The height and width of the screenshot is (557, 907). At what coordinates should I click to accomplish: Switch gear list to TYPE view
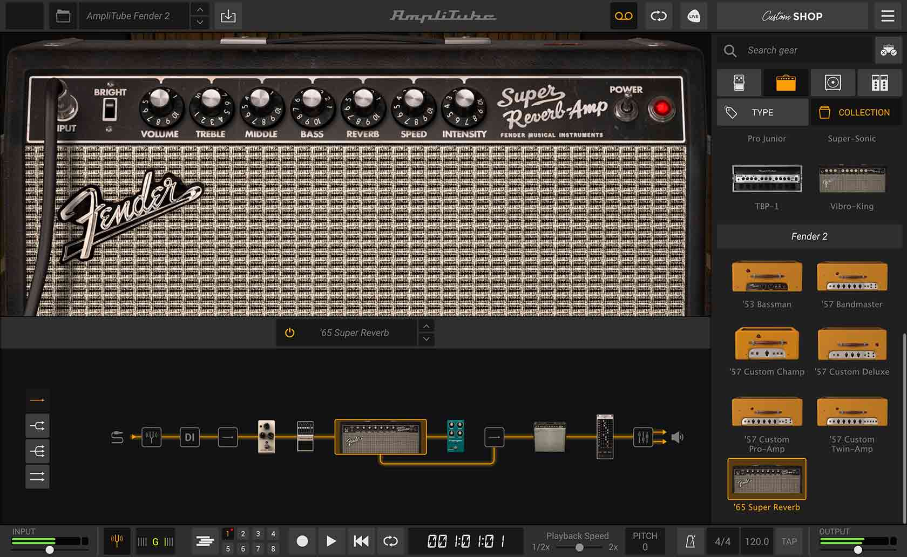pyautogui.click(x=762, y=112)
